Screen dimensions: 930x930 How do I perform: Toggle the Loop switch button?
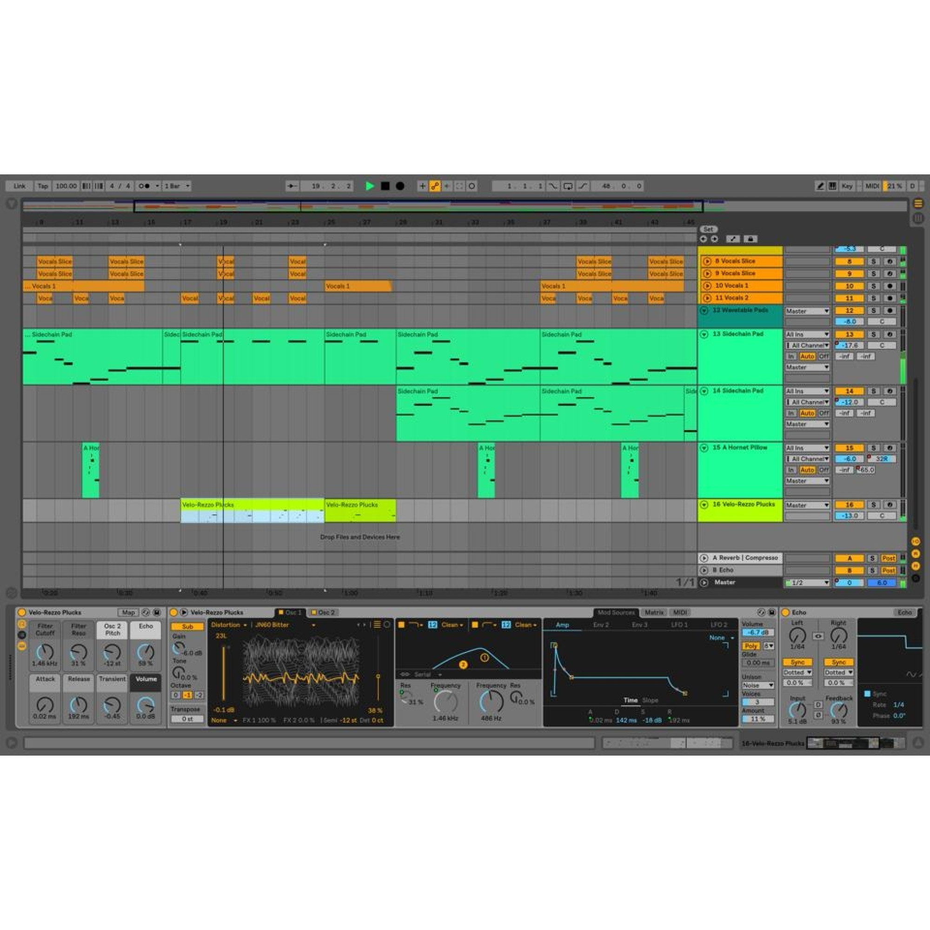(568, 186)
